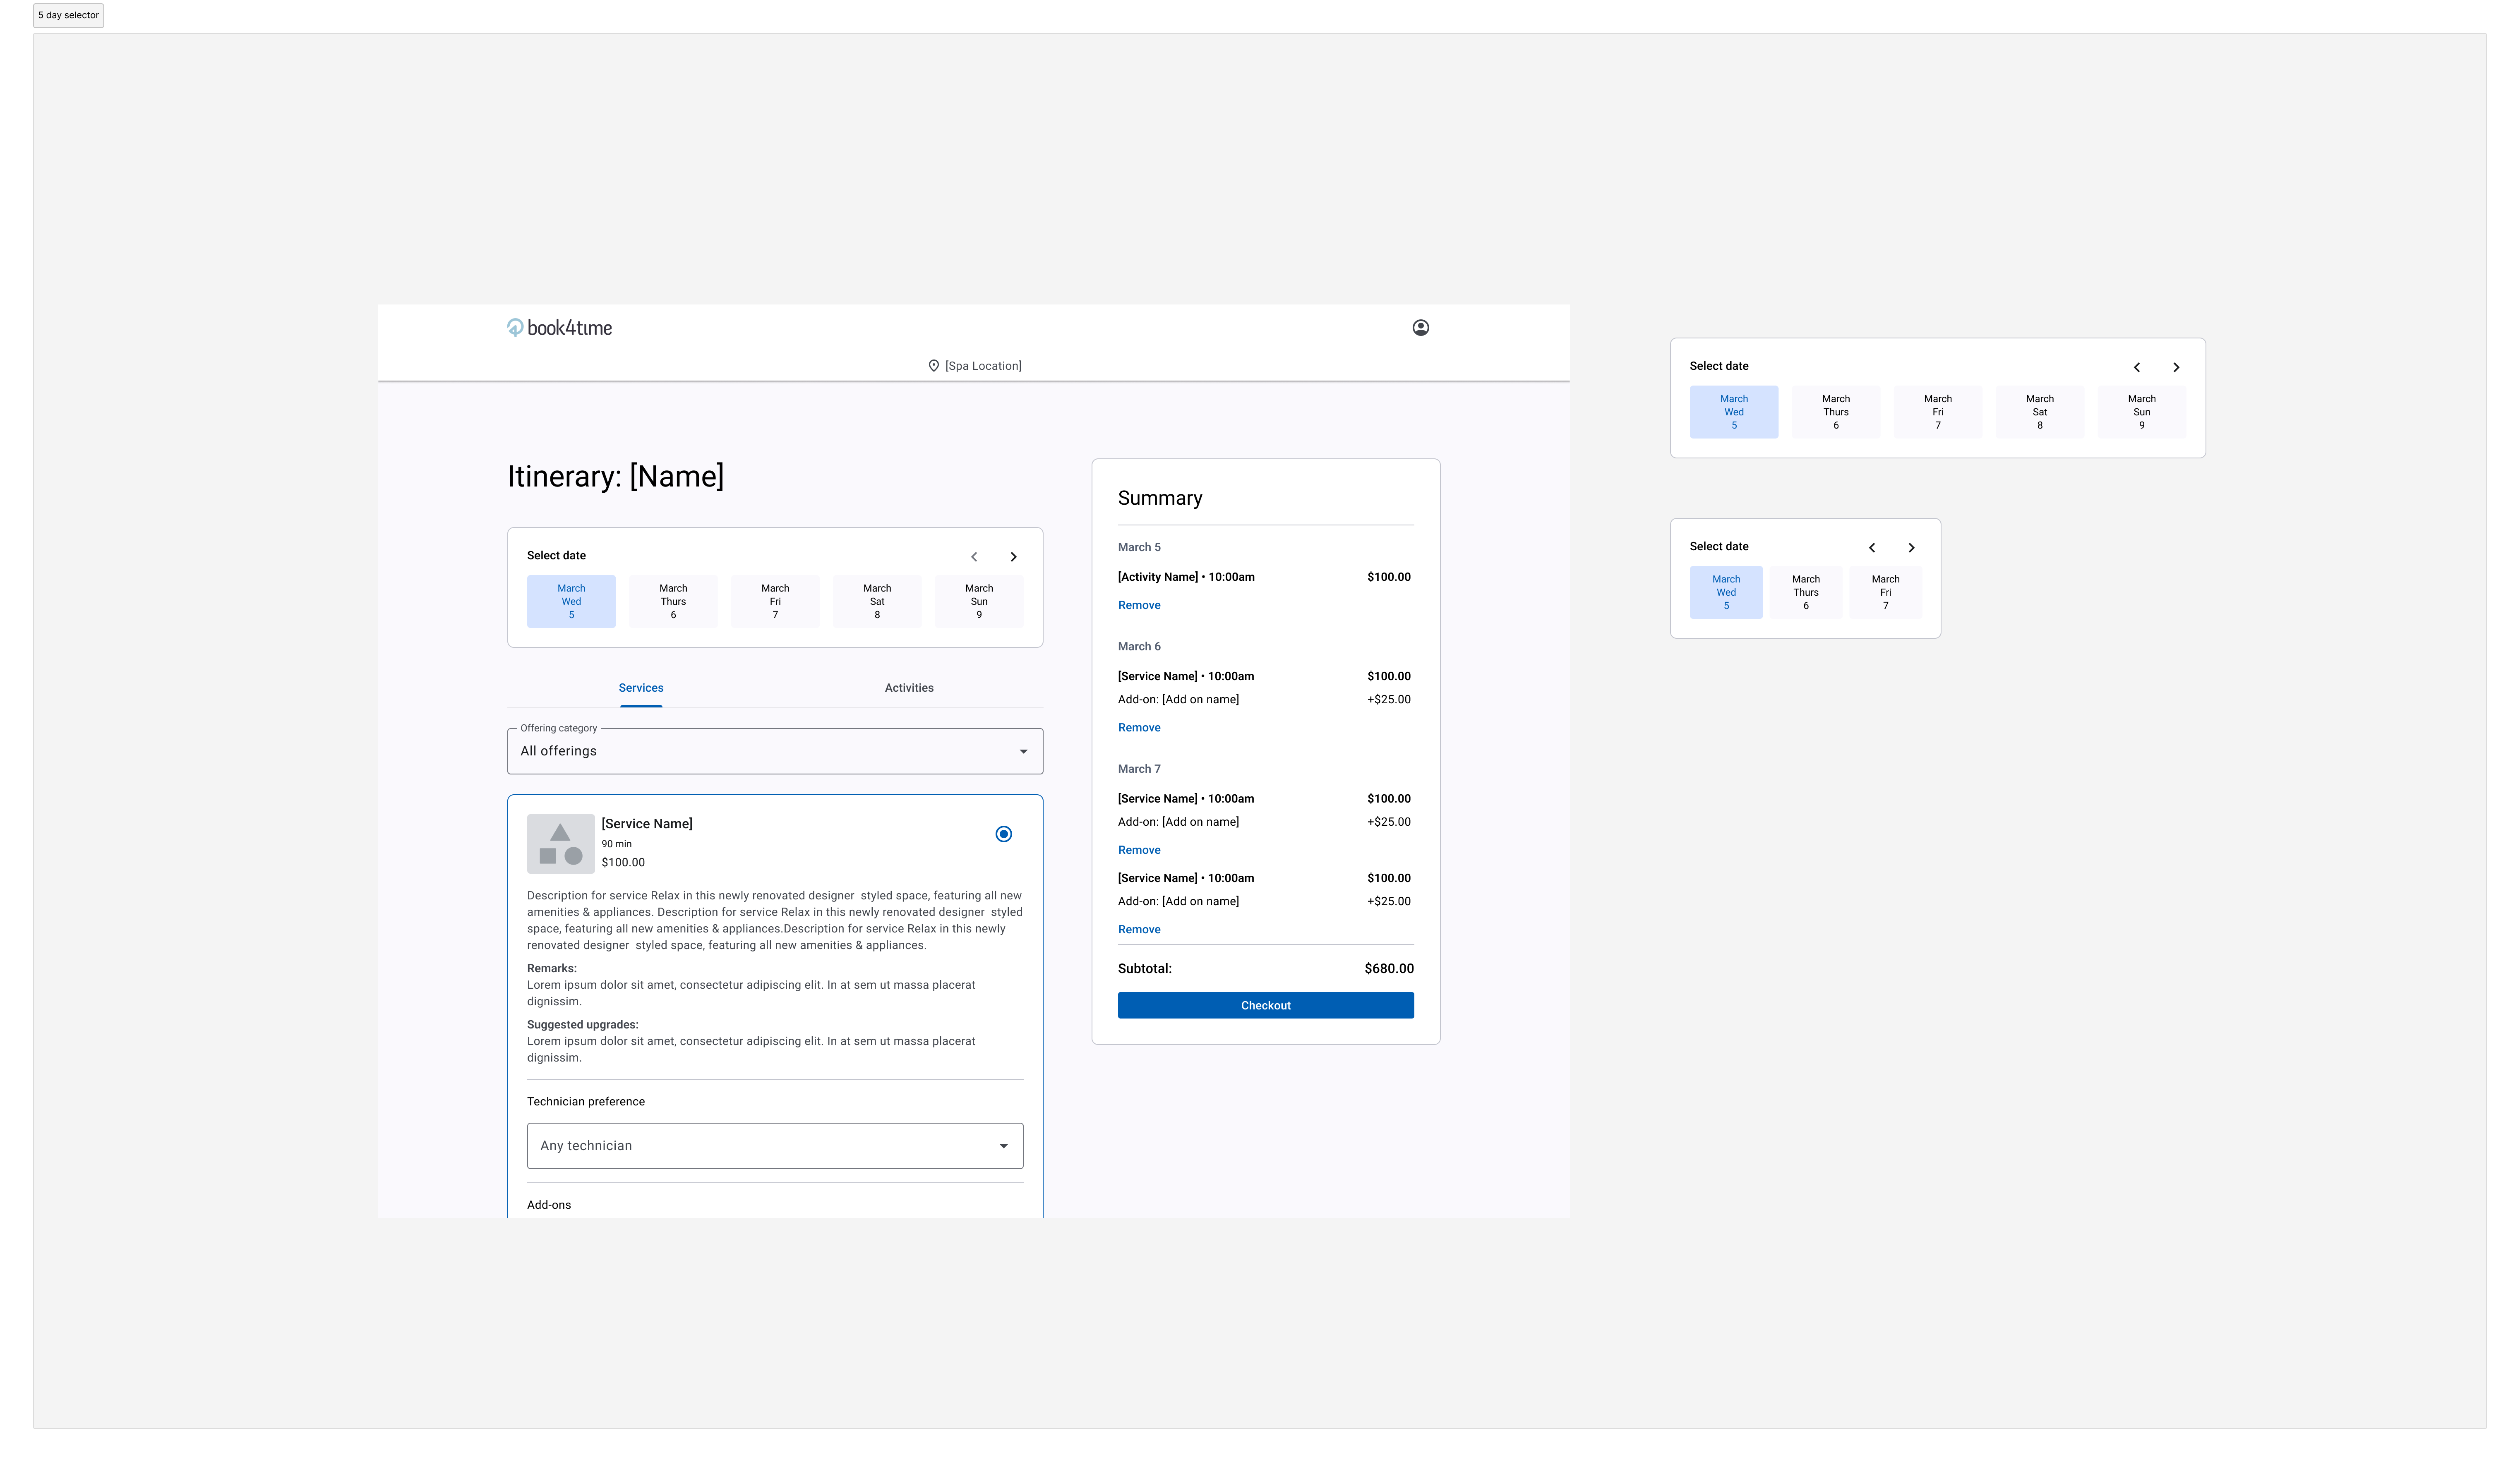Click the 'Remarks:' label
The height and width of the screenshot is (1462, 2520).
point(552,969)
